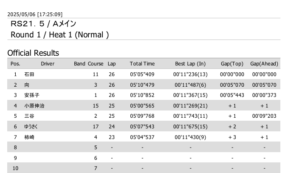Select driver 小原伸治 row
The width and height of the screenshot is (288, 173).
144,106
